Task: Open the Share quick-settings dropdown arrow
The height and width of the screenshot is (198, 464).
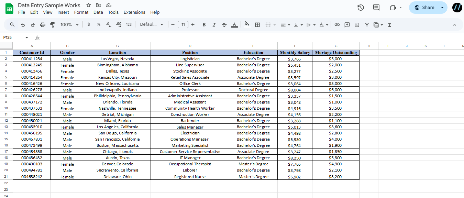Action: [442, 8]
